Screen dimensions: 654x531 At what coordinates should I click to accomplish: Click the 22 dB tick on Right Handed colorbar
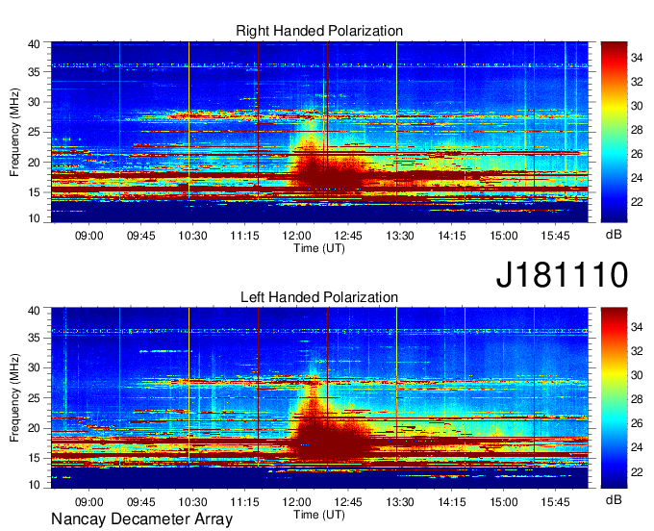point(637,202)
